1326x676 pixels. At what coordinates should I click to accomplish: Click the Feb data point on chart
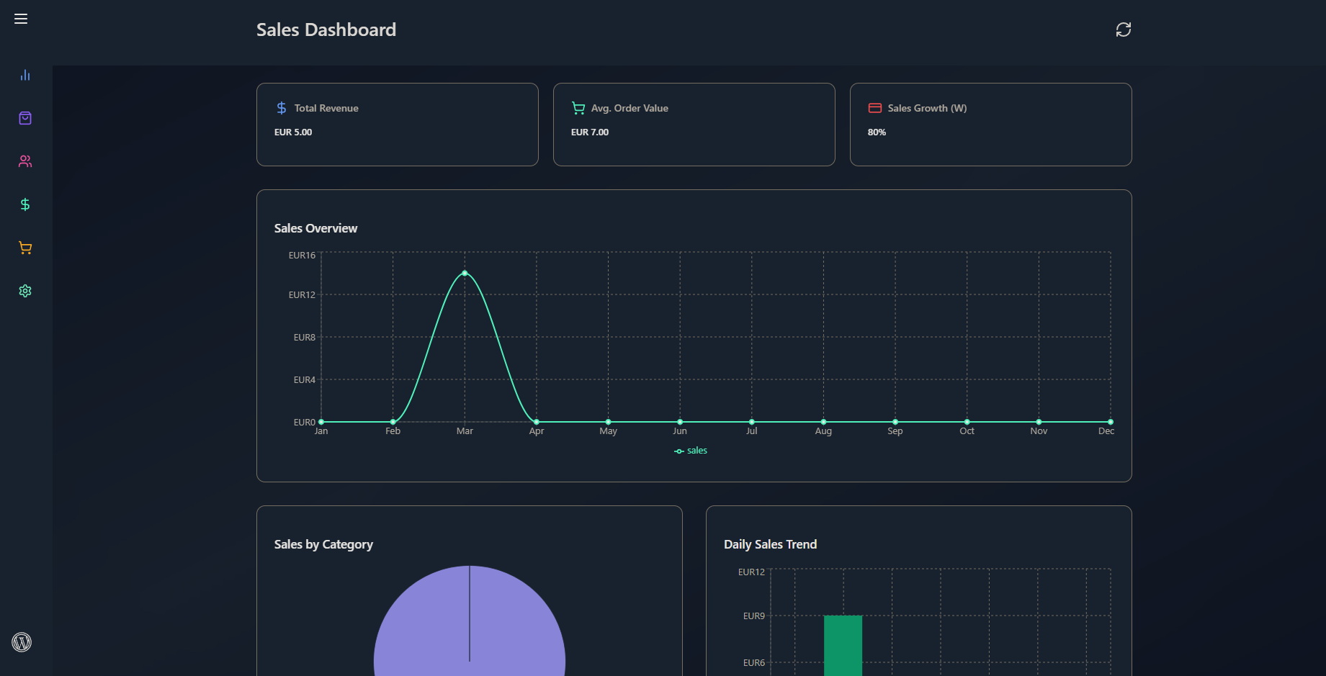tap(393, 422)
